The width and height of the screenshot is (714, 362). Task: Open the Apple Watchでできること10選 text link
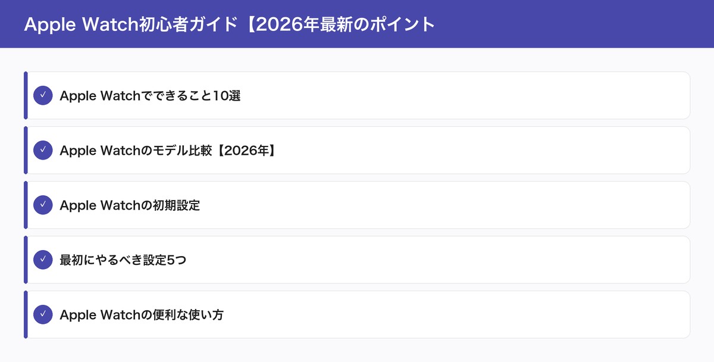tap(150, 95)
